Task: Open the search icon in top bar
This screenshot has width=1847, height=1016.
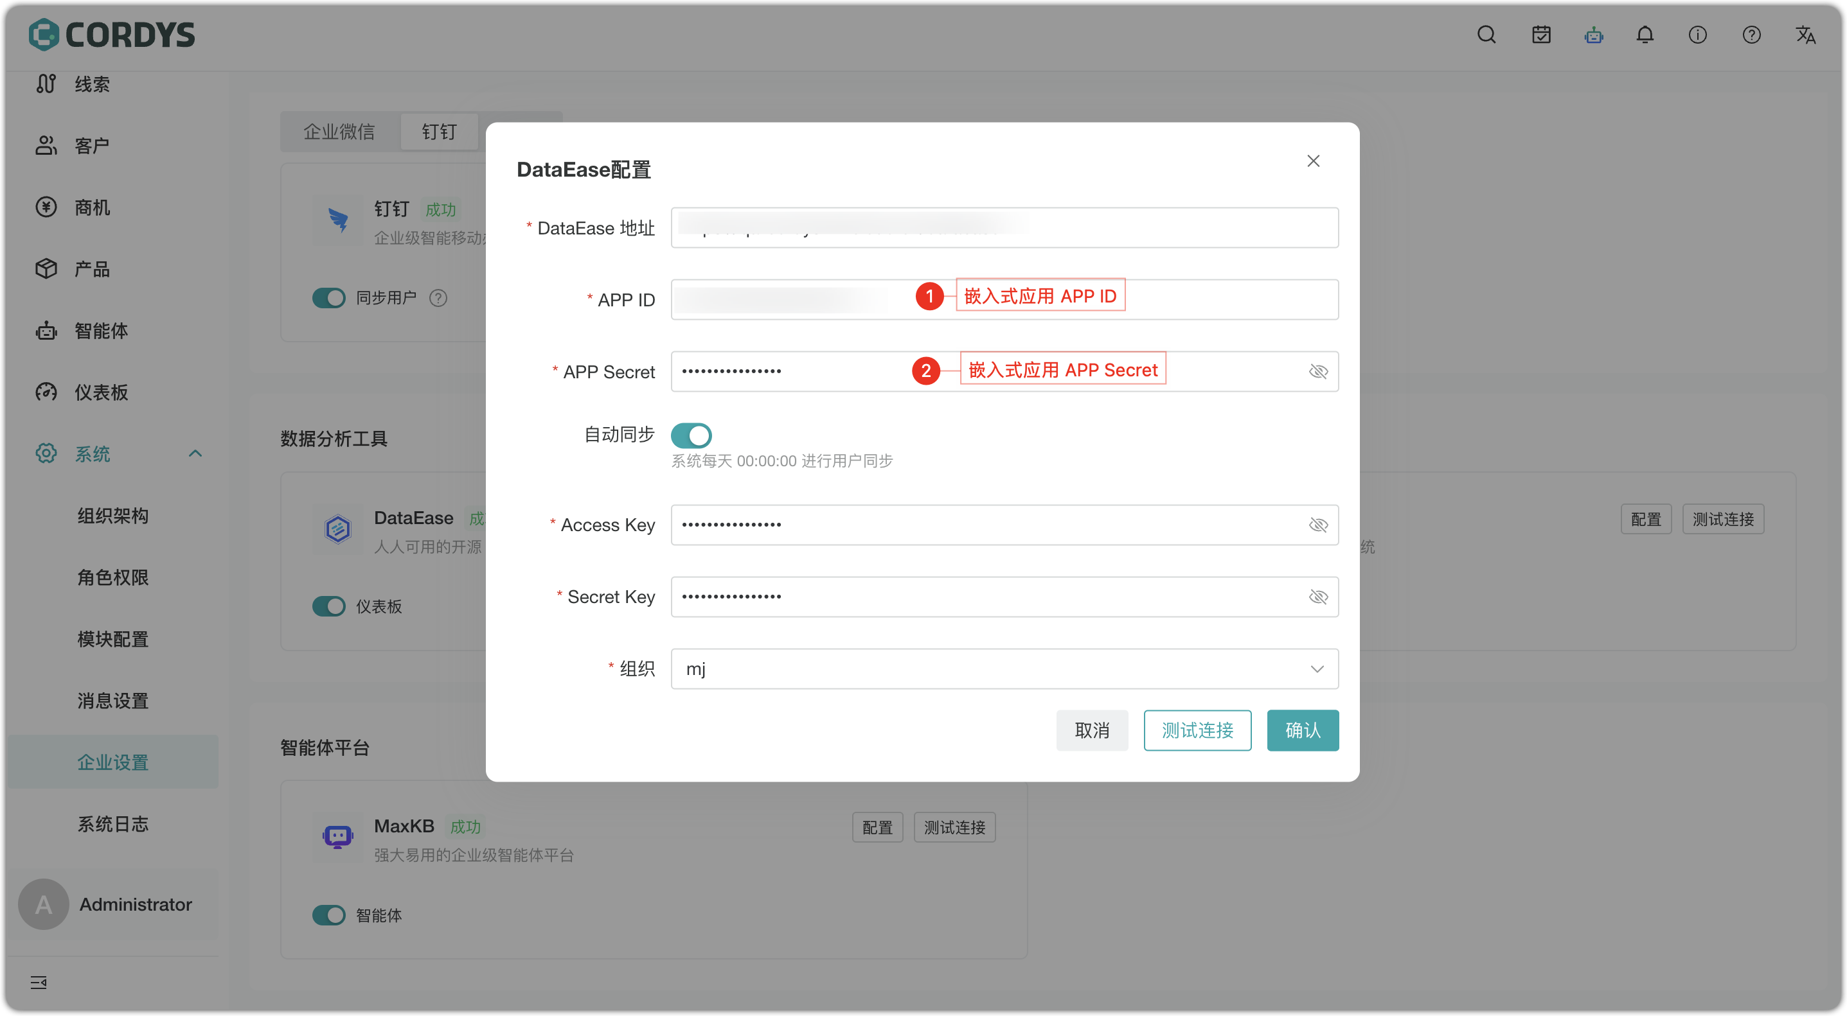Action: click(x=1486, y=35)
